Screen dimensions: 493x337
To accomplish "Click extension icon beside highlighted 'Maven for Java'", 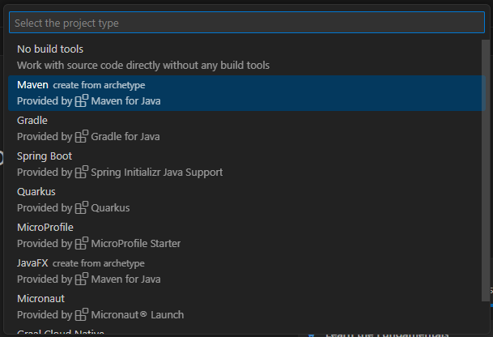I will click(81, 101).
